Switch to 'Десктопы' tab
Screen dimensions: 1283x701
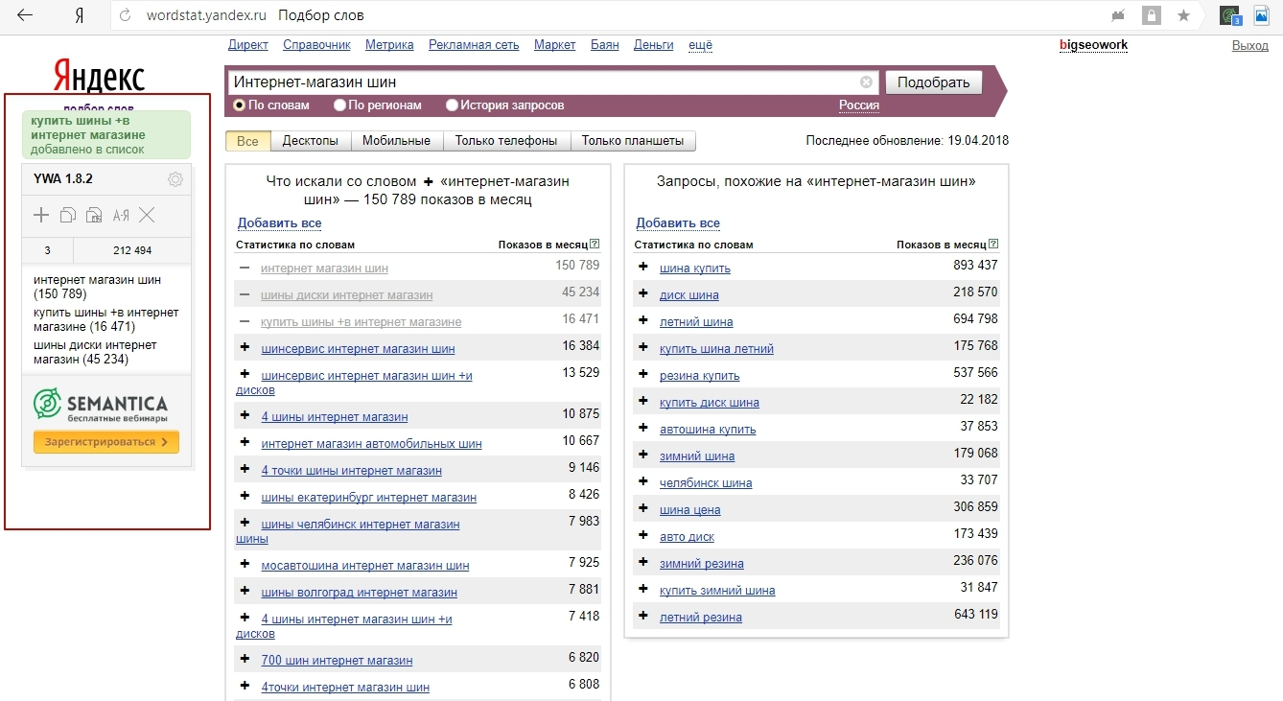coord(311,141)
